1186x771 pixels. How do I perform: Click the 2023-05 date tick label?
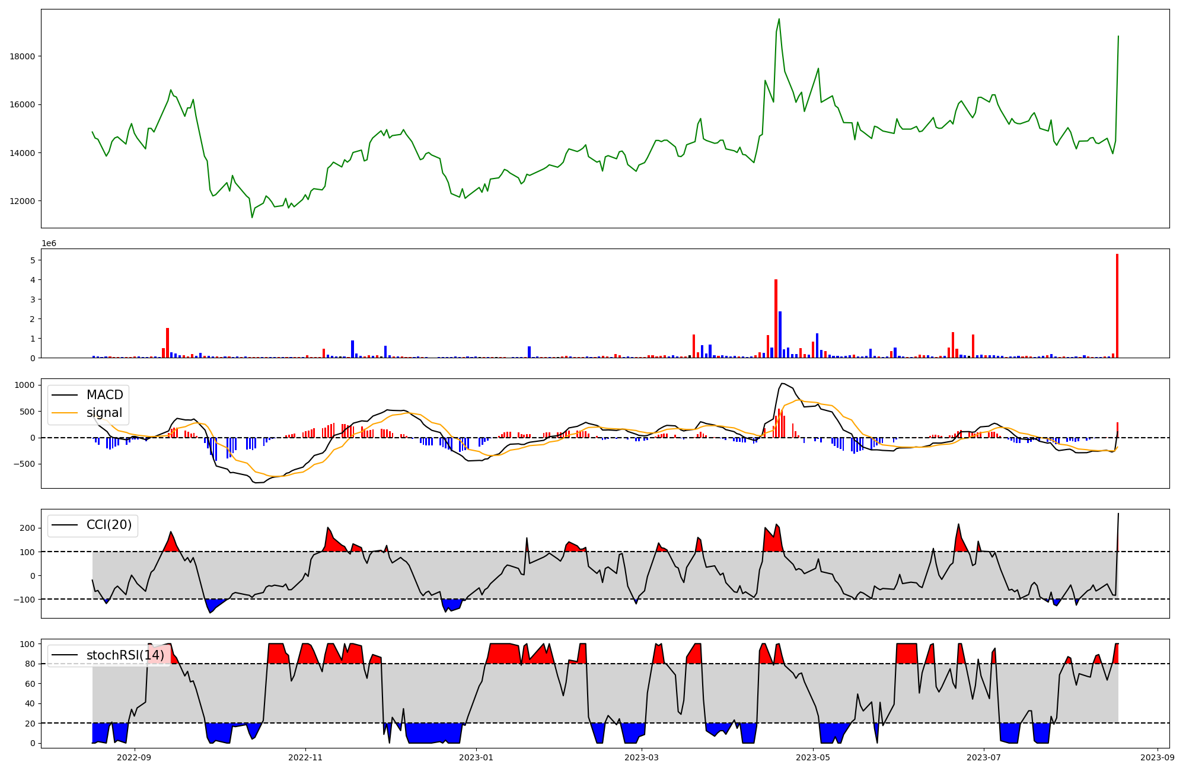click(812, 757)
